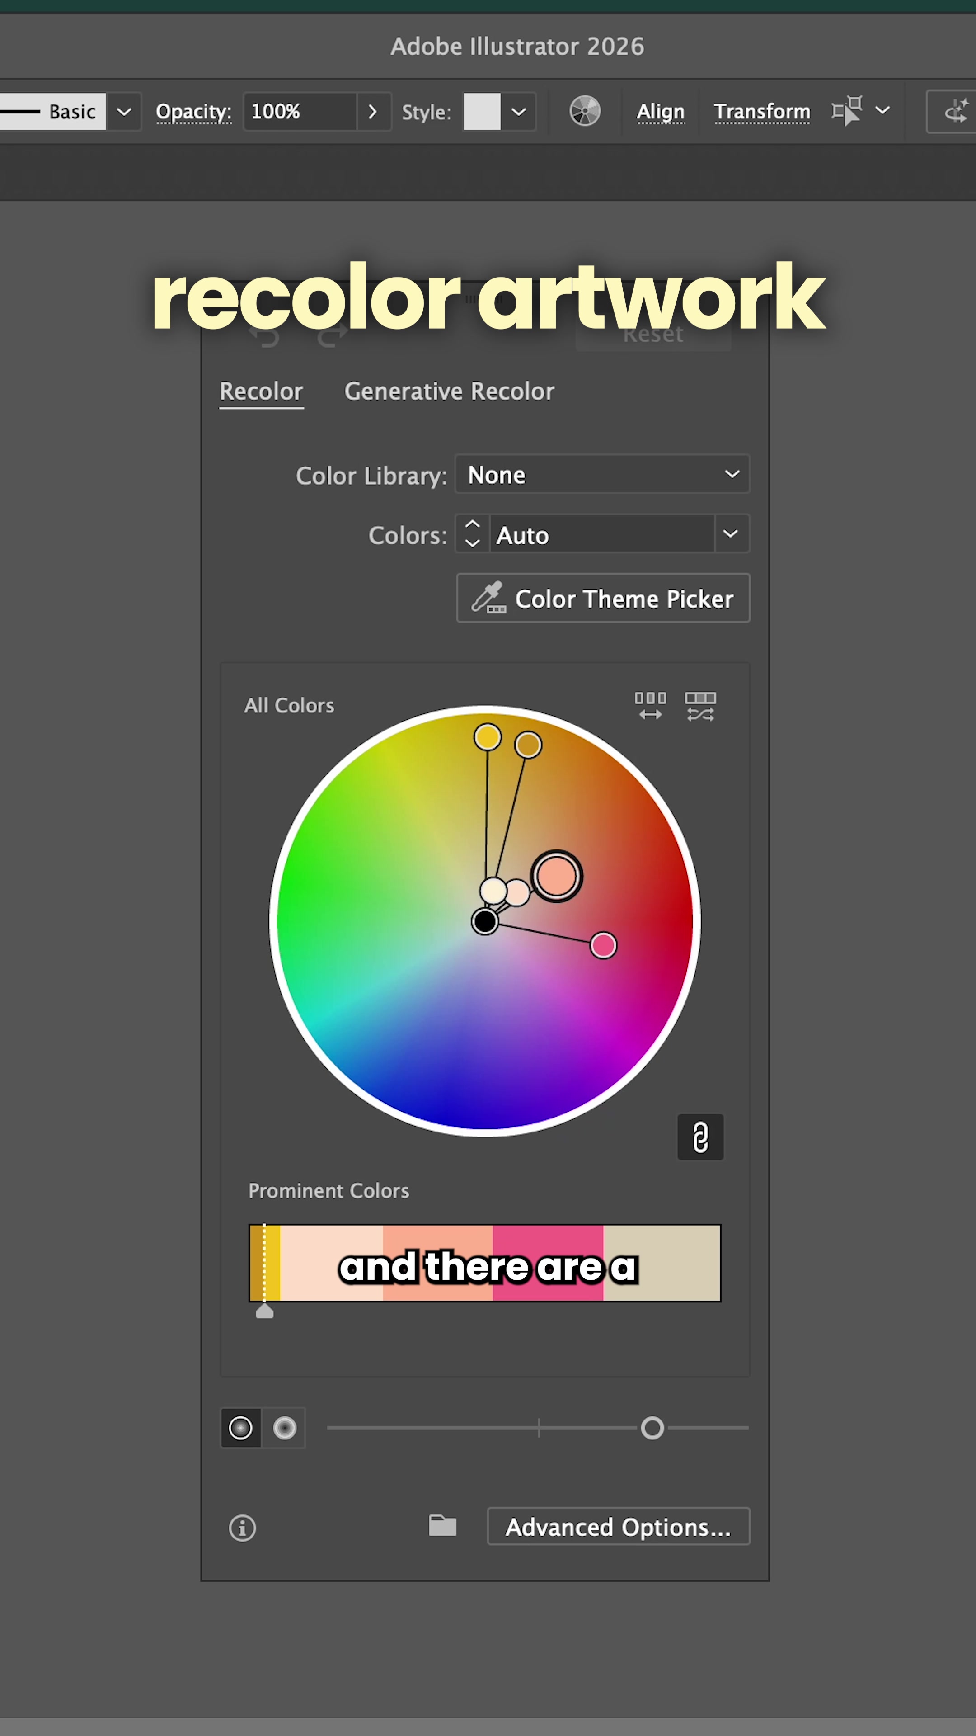Image resolution: width=976 pixels, height=1736 pixels.
Task: Select the pink handle on color wheel
Action: pos(603,945)
